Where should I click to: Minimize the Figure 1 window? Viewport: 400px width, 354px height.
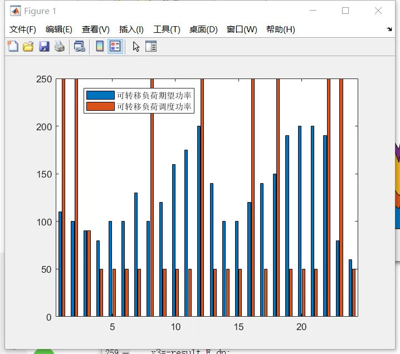pyautogui.click(x=313, y=11)
